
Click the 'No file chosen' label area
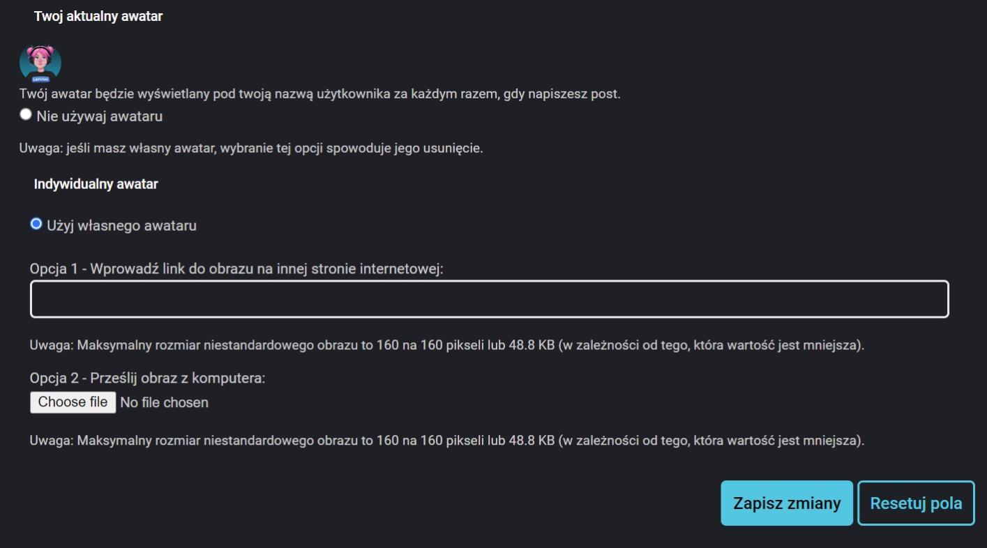coord(165,402)
